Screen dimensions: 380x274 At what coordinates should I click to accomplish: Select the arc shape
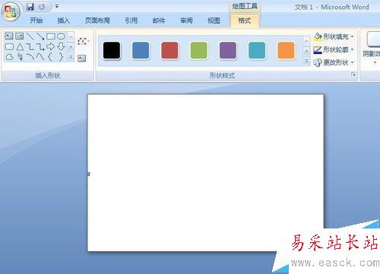(x=30, y=57)
